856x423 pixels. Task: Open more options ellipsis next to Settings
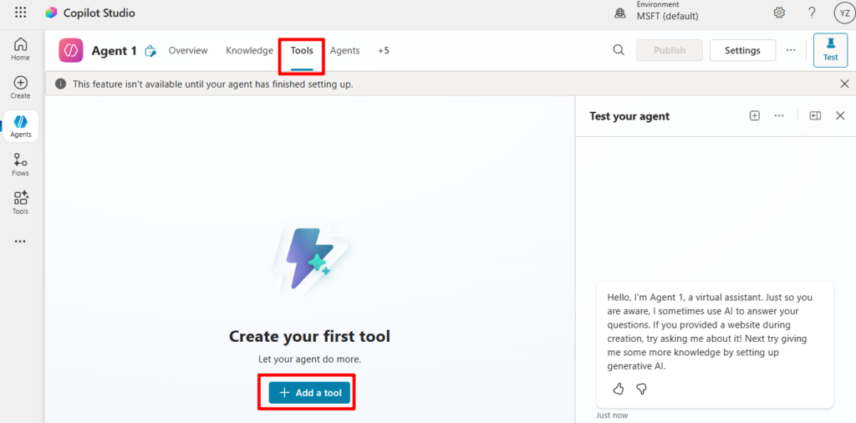click(x=791, y=50)
